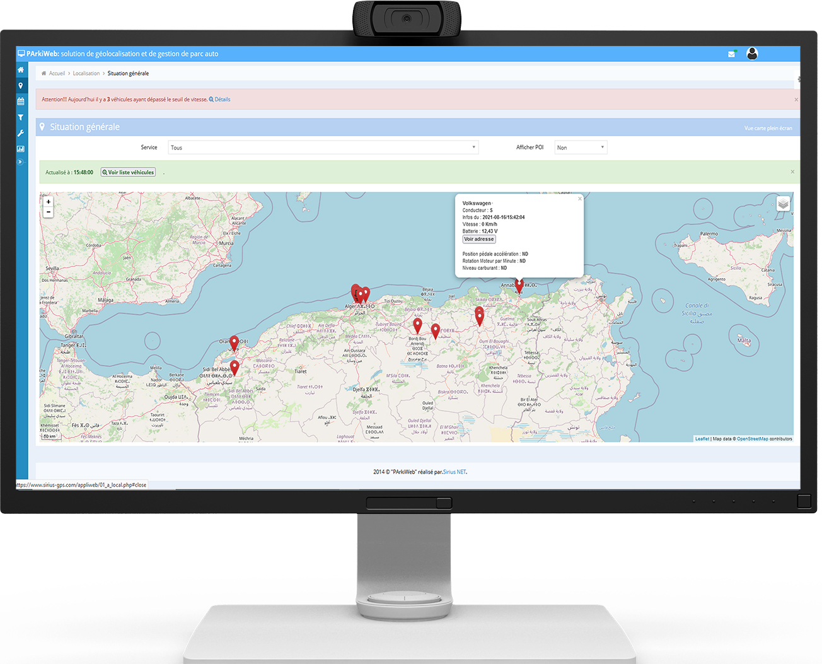Click Voir adresse in the vehicle popup
Screen dimensions: 822x664
coord(479,240)
